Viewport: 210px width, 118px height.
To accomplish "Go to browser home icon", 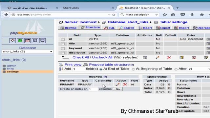I will coord(202,15).
